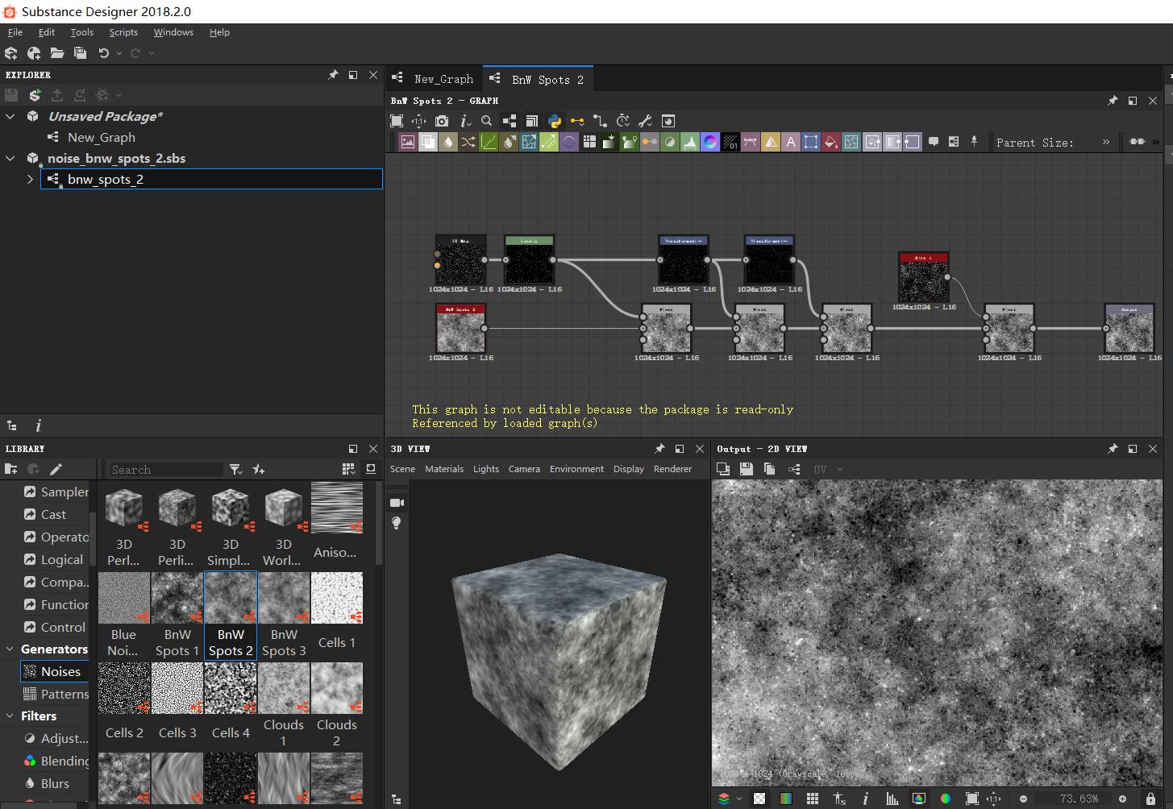The image size is (1173, 809).
Task: Toggle the 3D view light bulb
Action: pyautogui.click(x=396, y=523)
